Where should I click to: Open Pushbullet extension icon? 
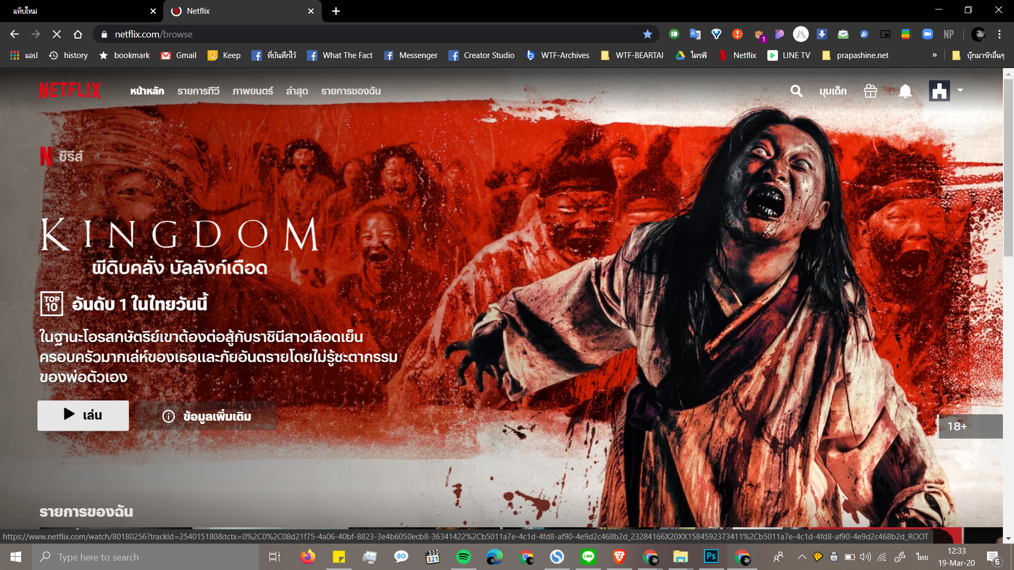tap(674, 34)
